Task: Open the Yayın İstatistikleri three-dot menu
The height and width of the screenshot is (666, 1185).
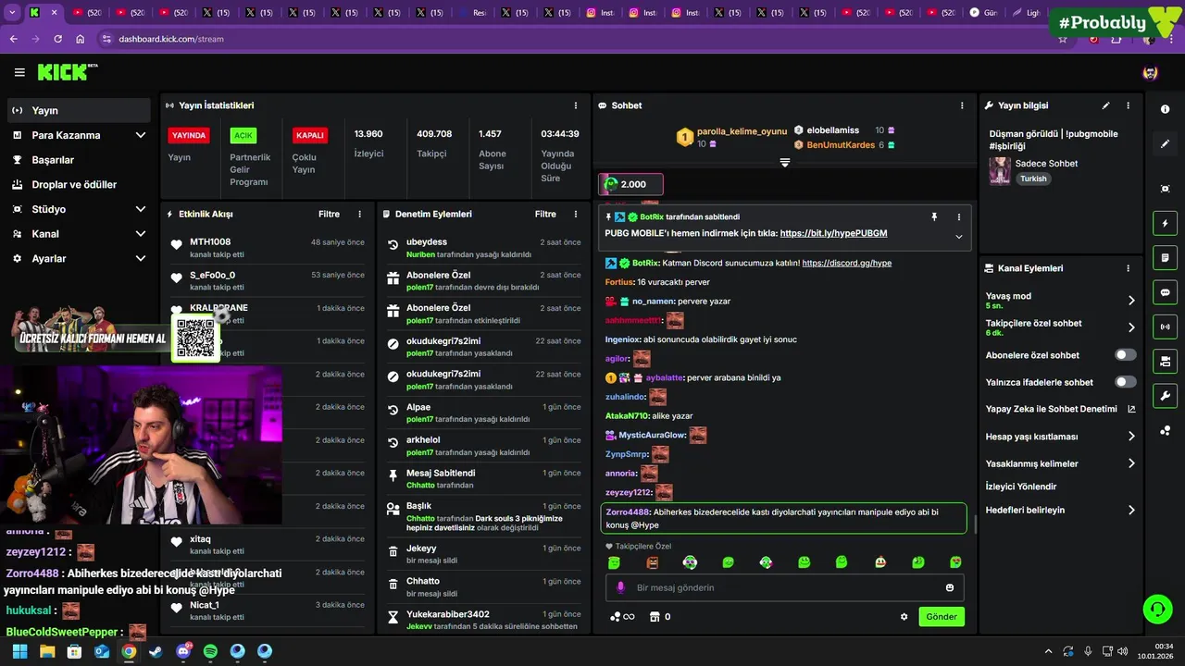Action: [x=576, y=105]
